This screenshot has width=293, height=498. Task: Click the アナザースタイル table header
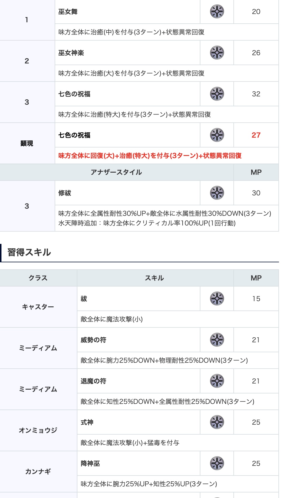(x=116, y=172)
